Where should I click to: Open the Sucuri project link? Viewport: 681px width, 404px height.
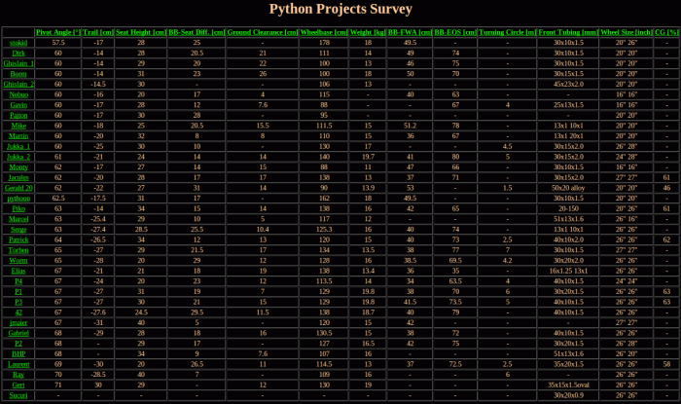(18, 395)
